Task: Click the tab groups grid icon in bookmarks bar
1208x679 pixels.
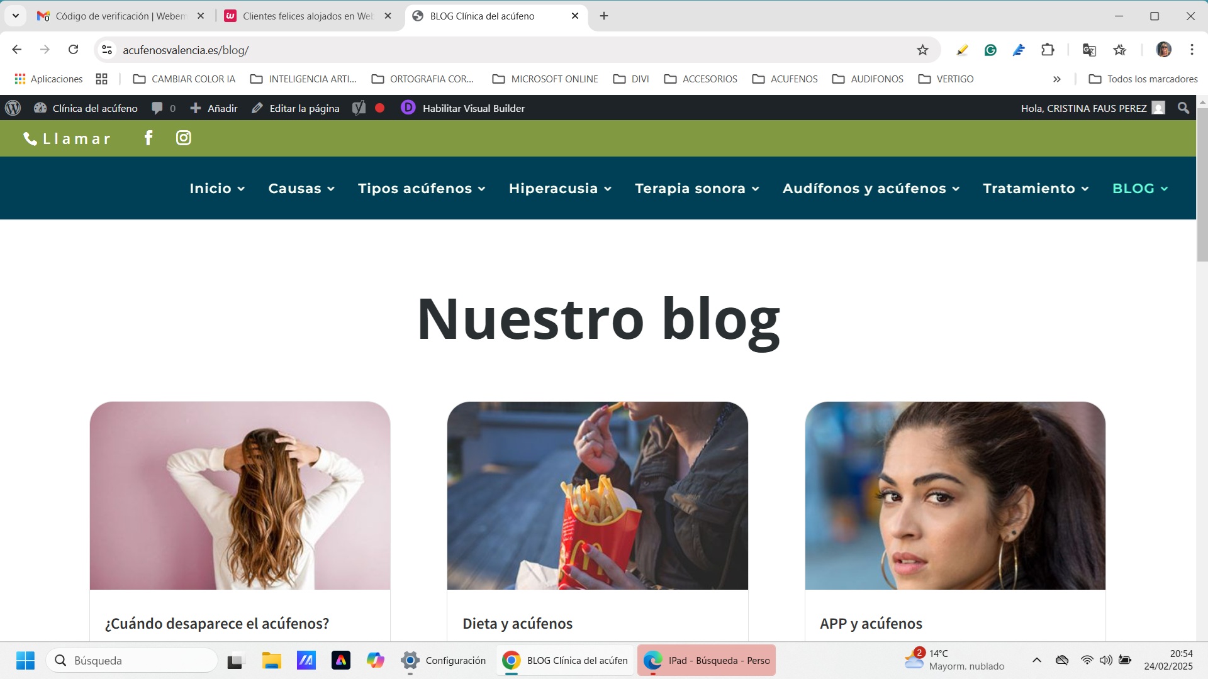Action: coord(101,79)
